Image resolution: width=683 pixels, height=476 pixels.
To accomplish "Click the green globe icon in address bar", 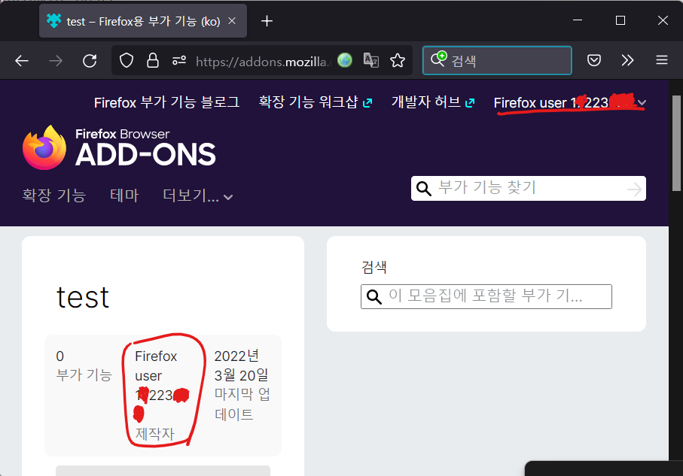I will tap(345, 60).
